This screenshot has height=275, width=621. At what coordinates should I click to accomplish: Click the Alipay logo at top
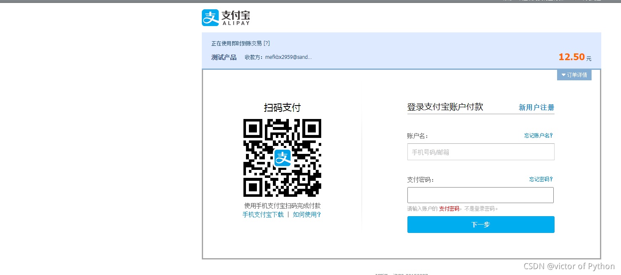pos(226,18)
